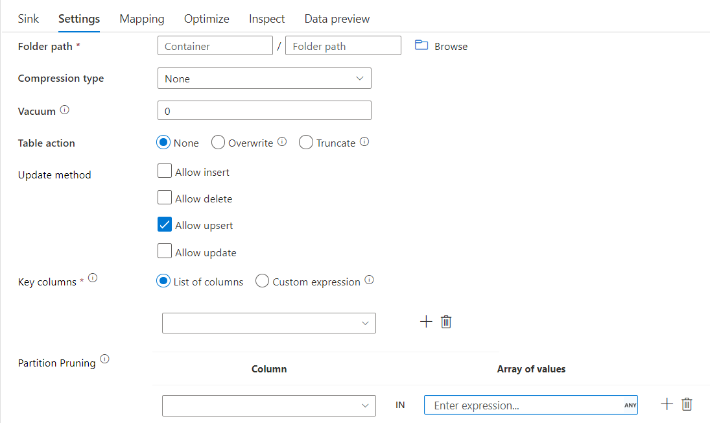Add another key column with the plus icon
Image resolution: width=710 pixels, height=423 pixels.
click(x=426, y=322)
